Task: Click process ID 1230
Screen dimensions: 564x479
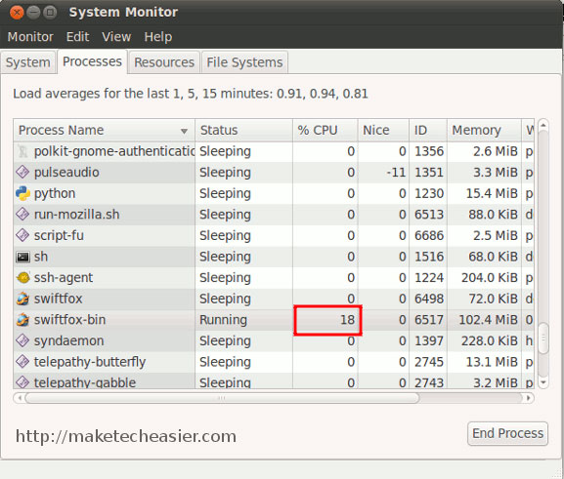Action: tap(429, 193)
